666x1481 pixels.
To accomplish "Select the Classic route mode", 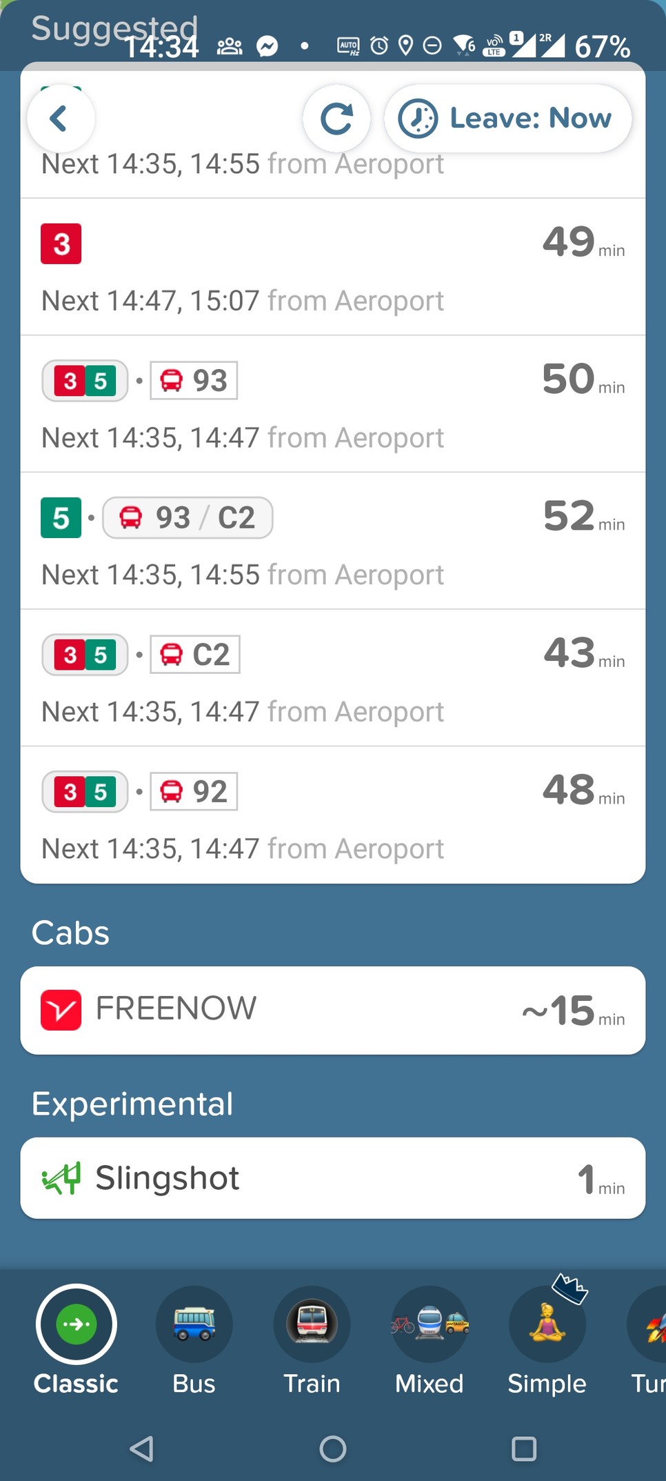I will [77, 1324].
